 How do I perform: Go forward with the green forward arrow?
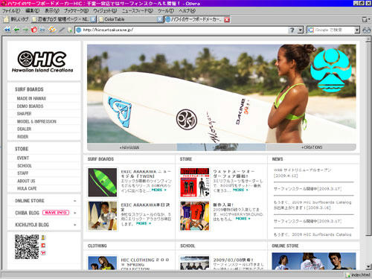click(25, 30)
